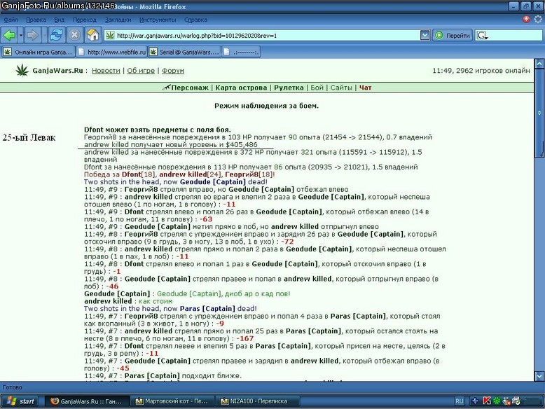The height and width of the screenshot is (409, 545).
Task: Open the Персонаж navigation link
Action: 190,88
